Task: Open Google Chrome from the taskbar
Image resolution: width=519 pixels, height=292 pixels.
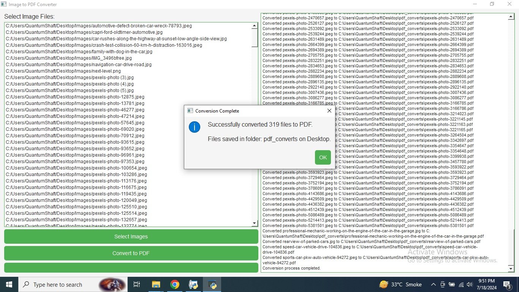Action: 175,284
